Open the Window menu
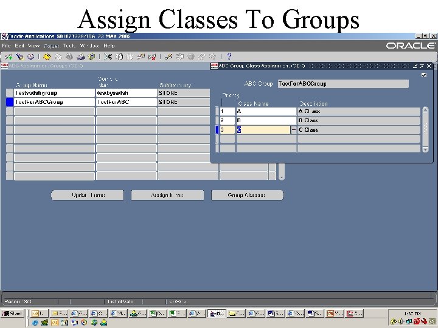 click(89, 46)
